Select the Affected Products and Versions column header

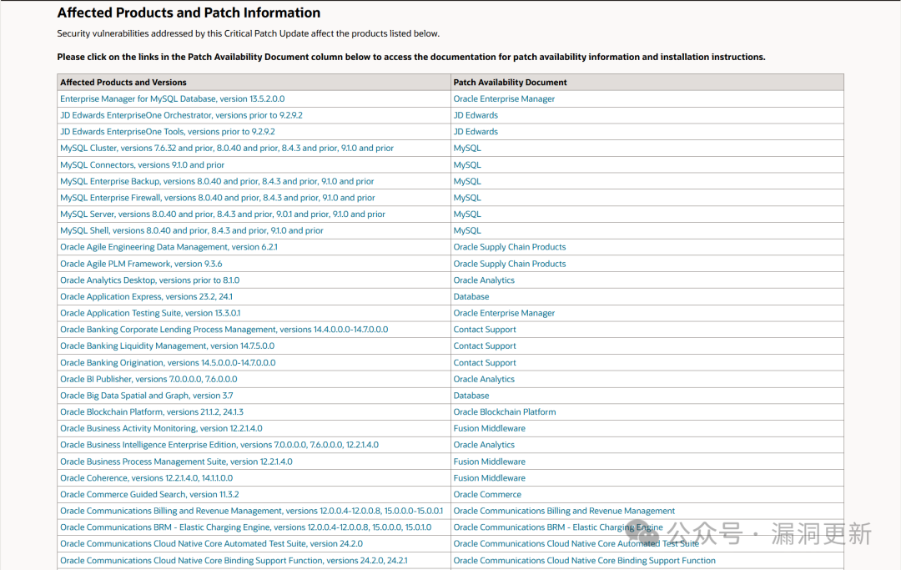point(123,82)
